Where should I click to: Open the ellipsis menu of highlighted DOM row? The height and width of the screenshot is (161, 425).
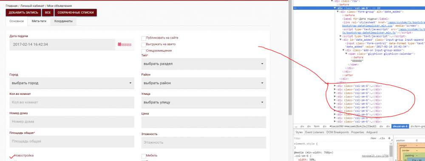[x=295, y=8]
